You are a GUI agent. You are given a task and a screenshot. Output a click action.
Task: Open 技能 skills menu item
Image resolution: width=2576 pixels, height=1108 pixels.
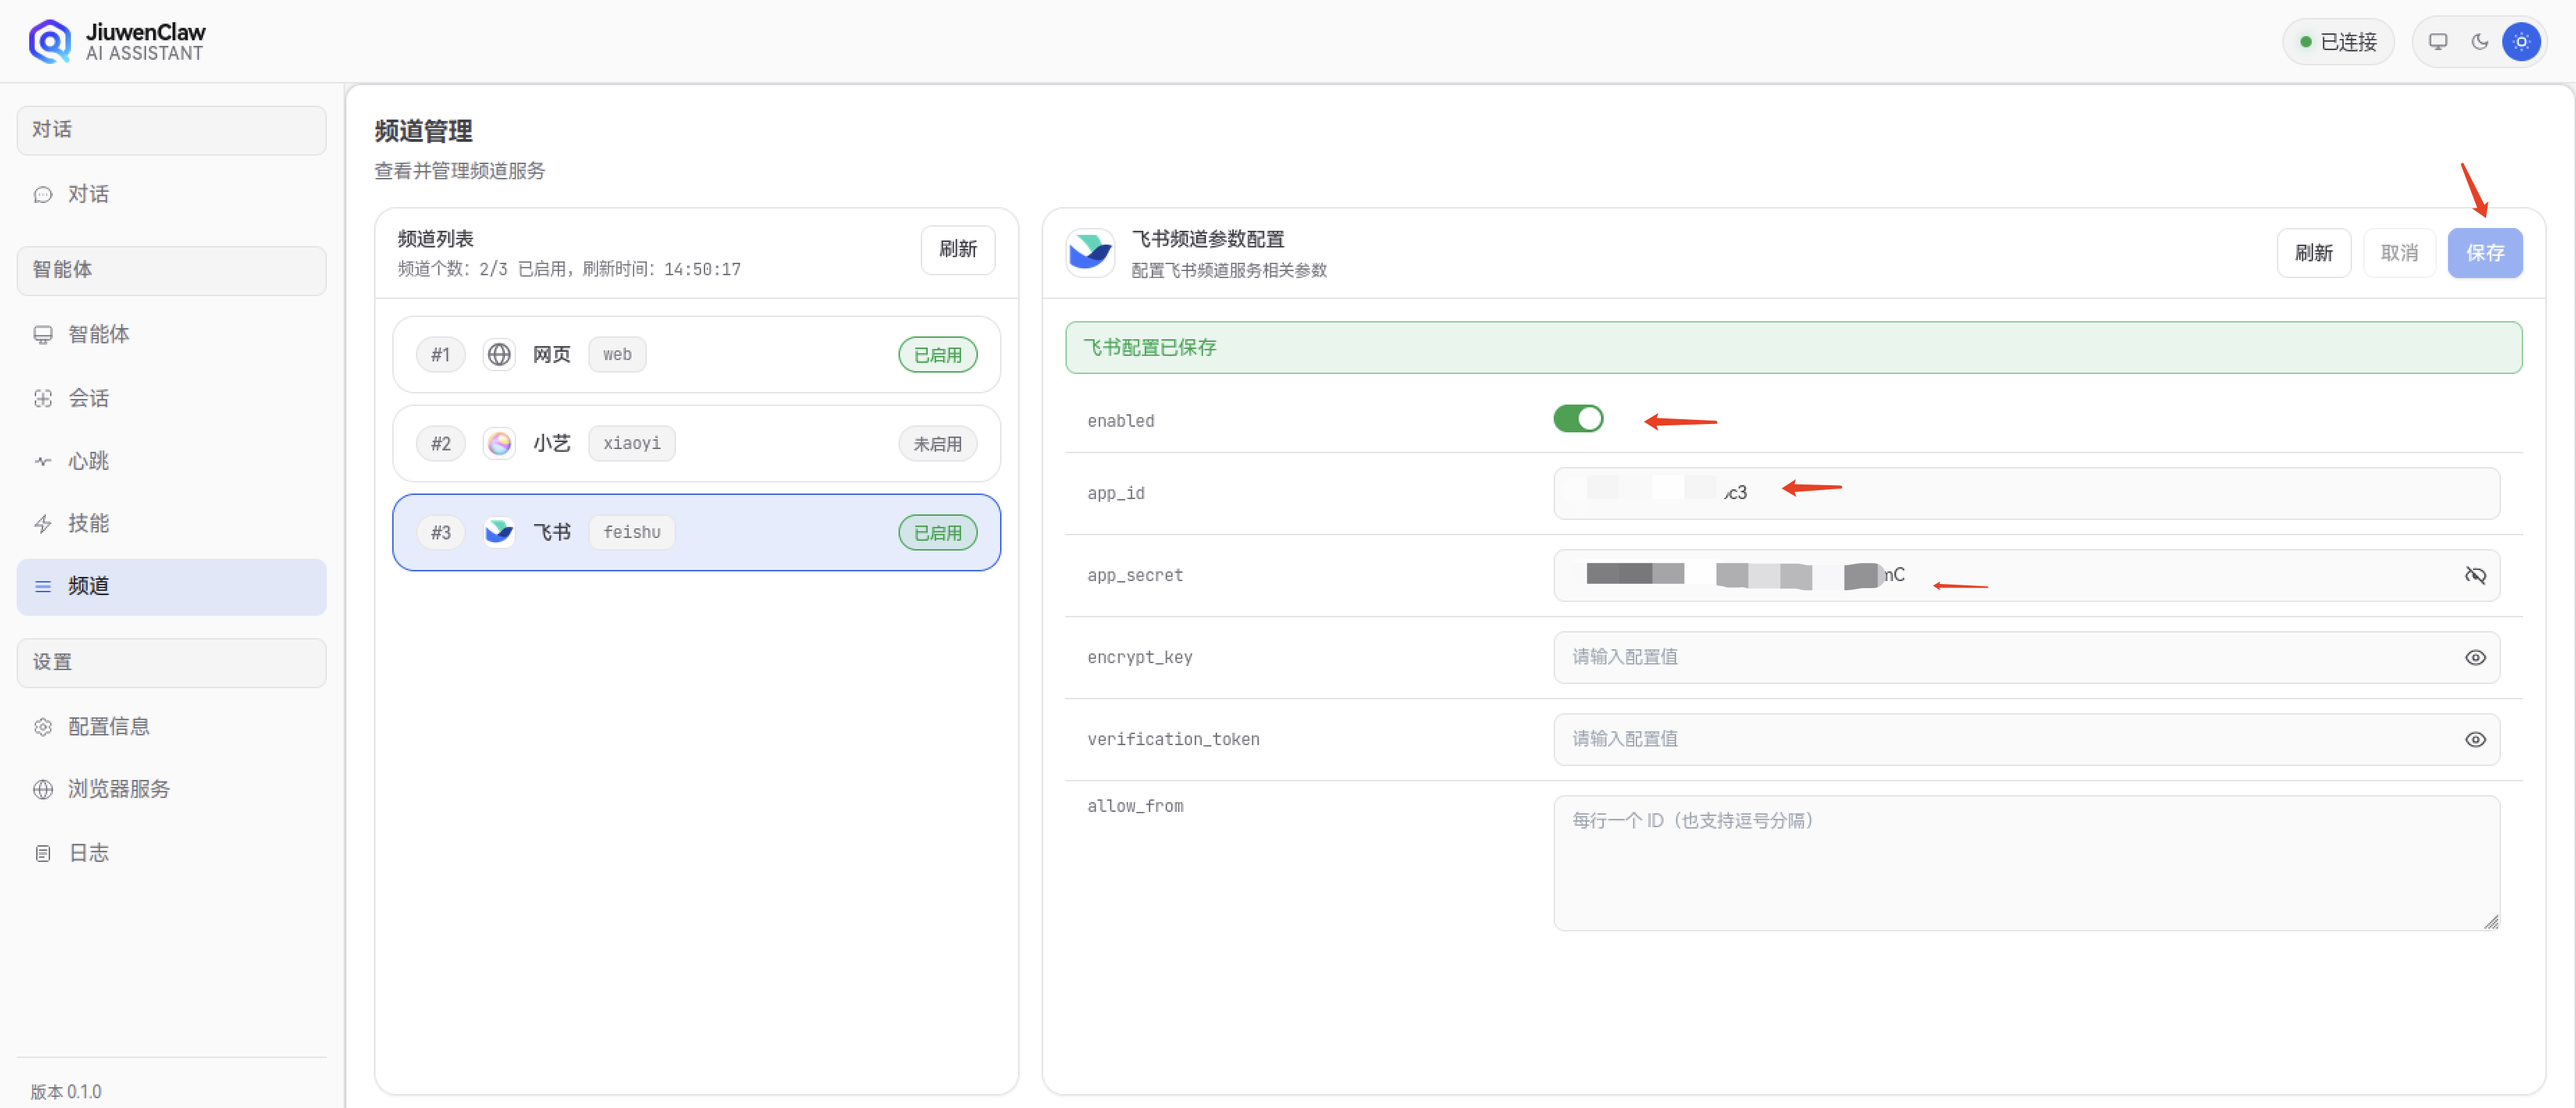88,523
